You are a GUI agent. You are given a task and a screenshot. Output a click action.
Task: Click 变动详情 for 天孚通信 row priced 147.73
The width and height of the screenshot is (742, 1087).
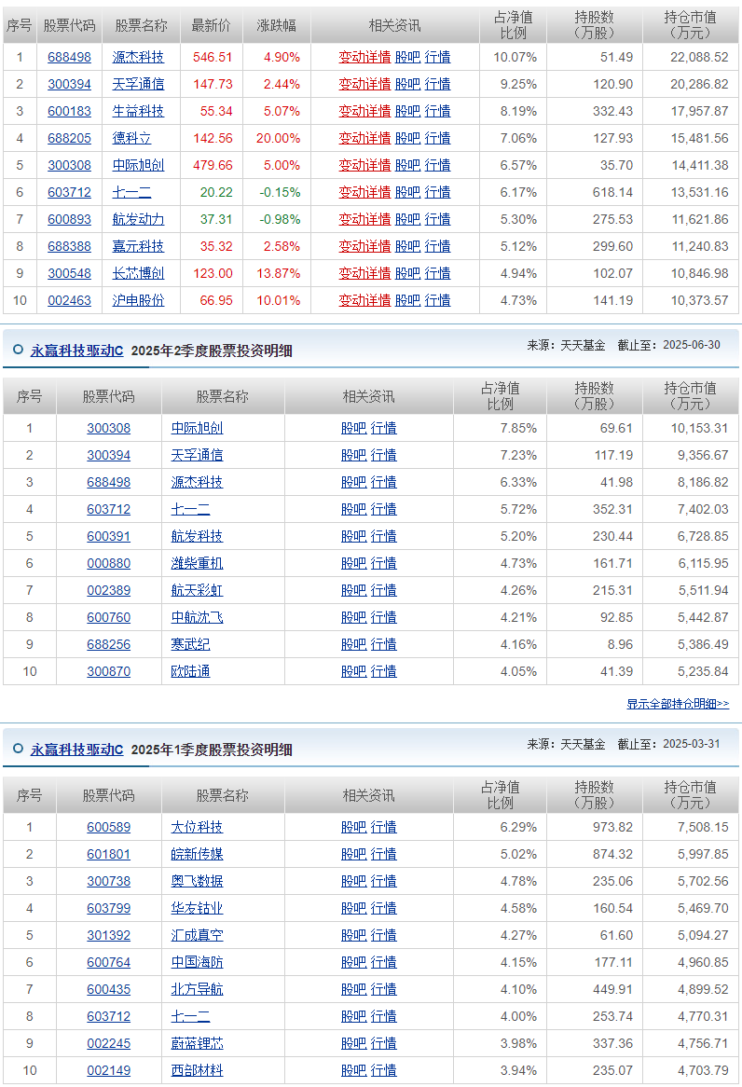pyautogui.click(x=364, y=85)
